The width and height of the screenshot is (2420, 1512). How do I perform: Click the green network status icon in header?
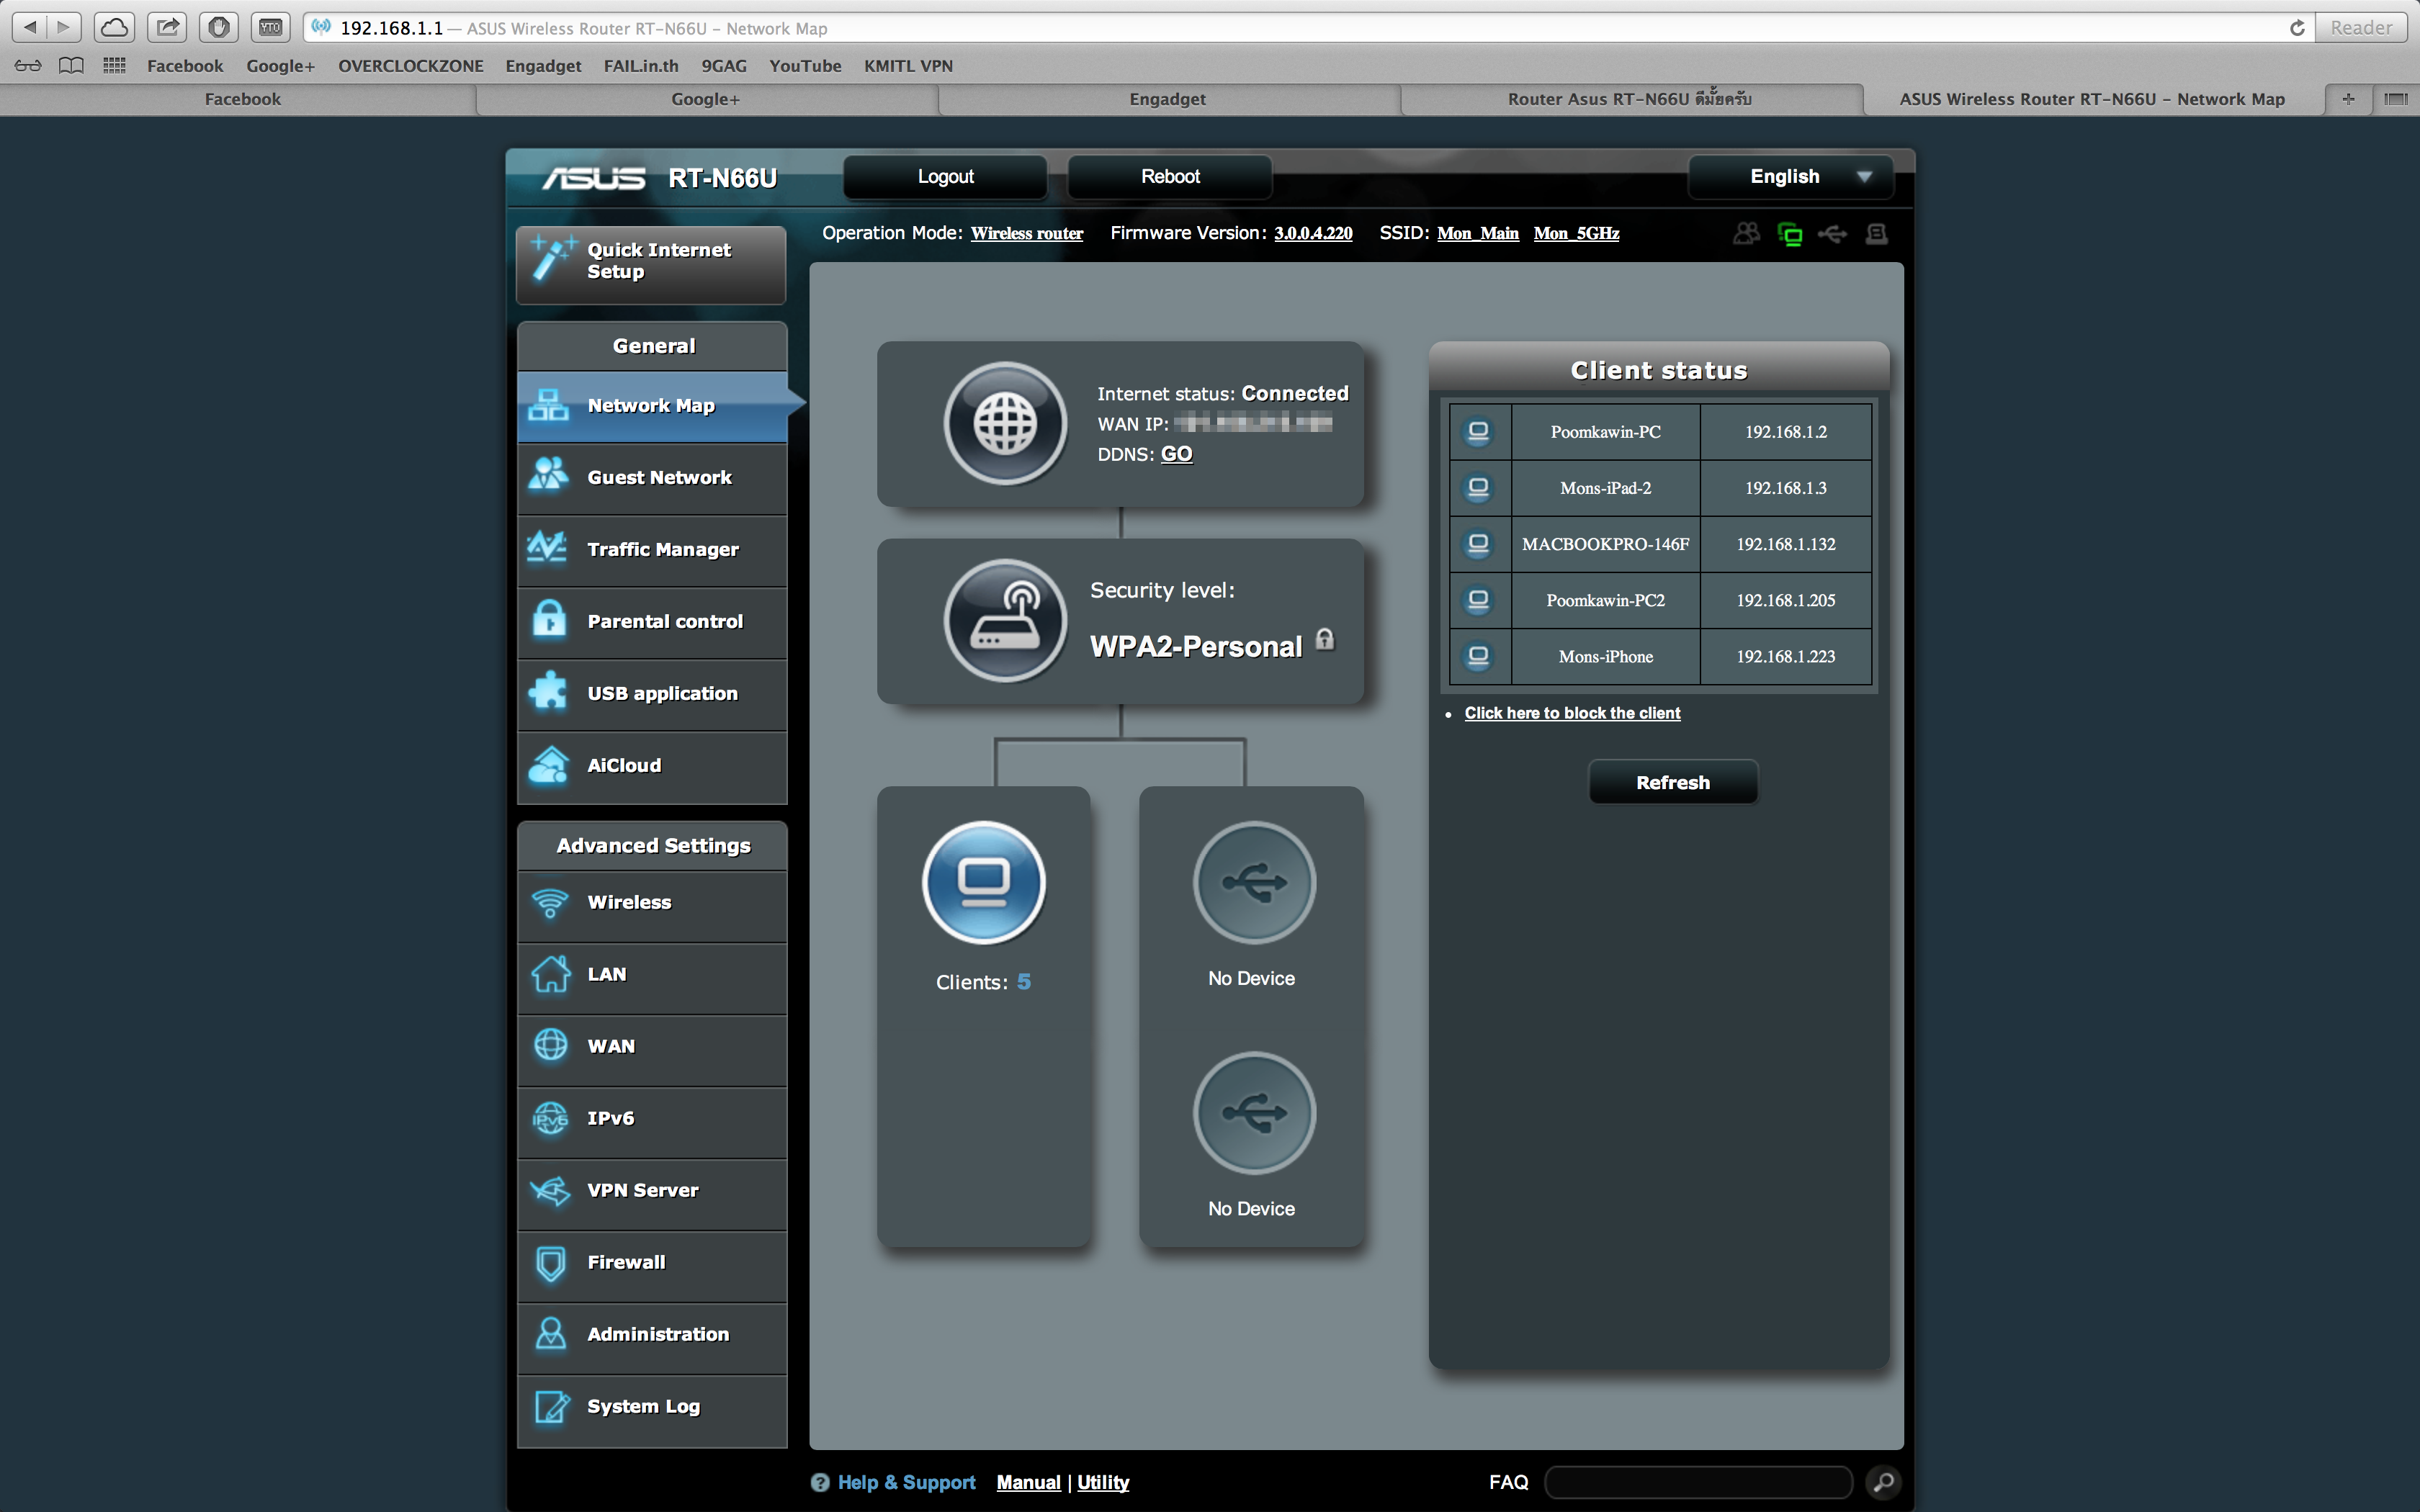[x=1789, y=234]
